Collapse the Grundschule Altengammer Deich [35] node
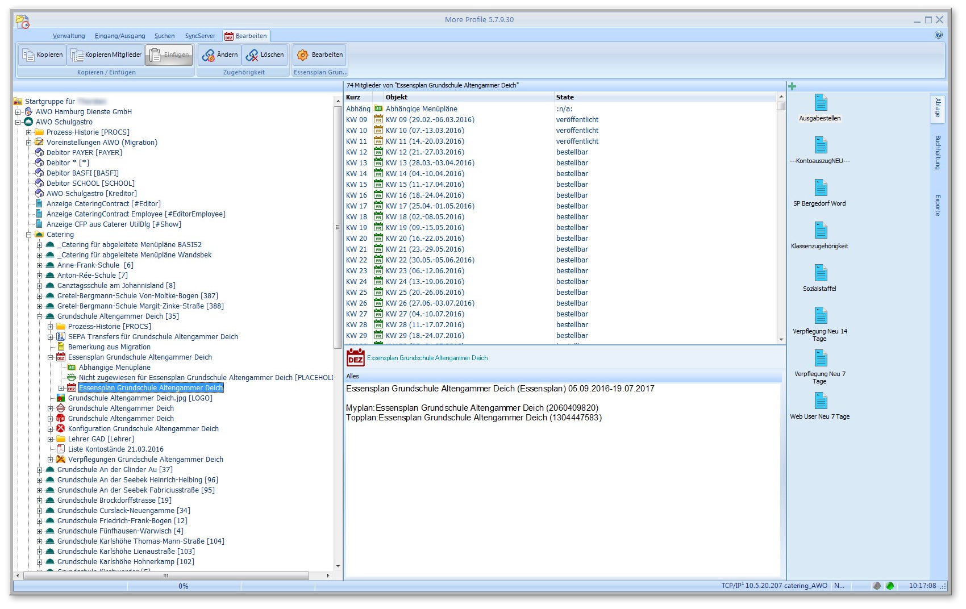This screenshot has width=966, height=609. [x=40, y=316]
